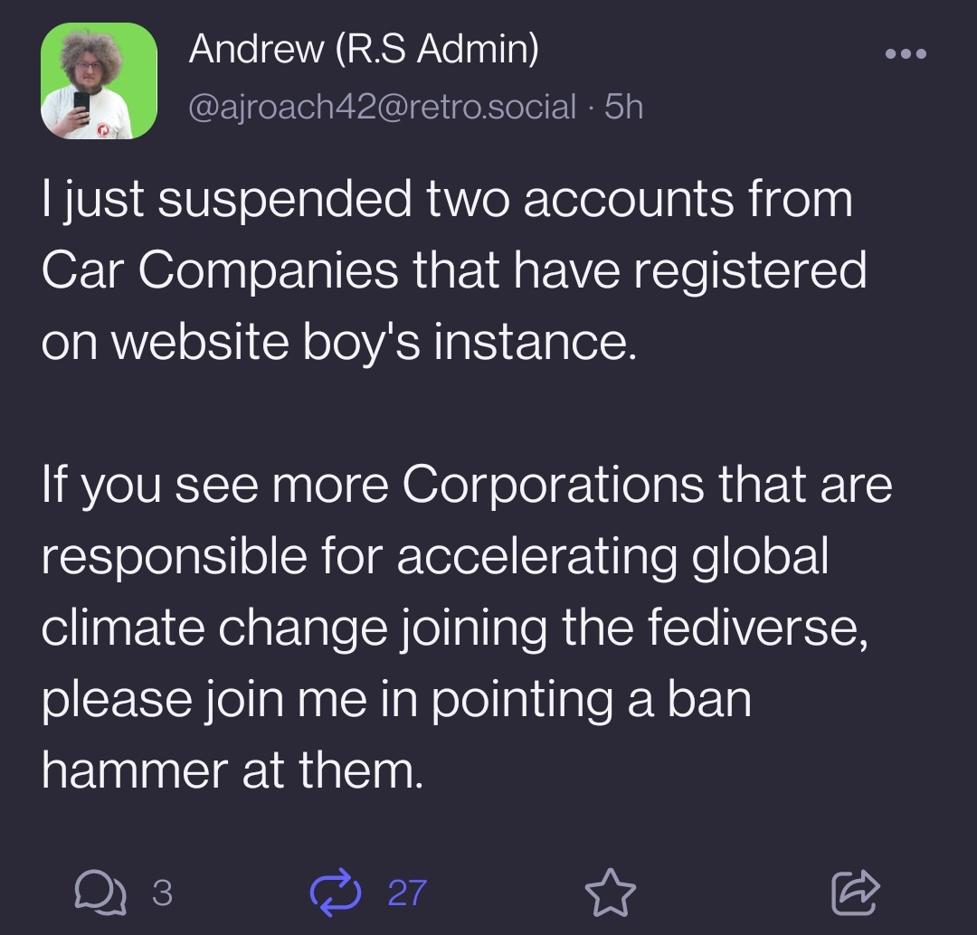This screenshot has height=935, width=977.
Task: Tap the line "responsible for accelerating global"
Action: click(434, 557)
